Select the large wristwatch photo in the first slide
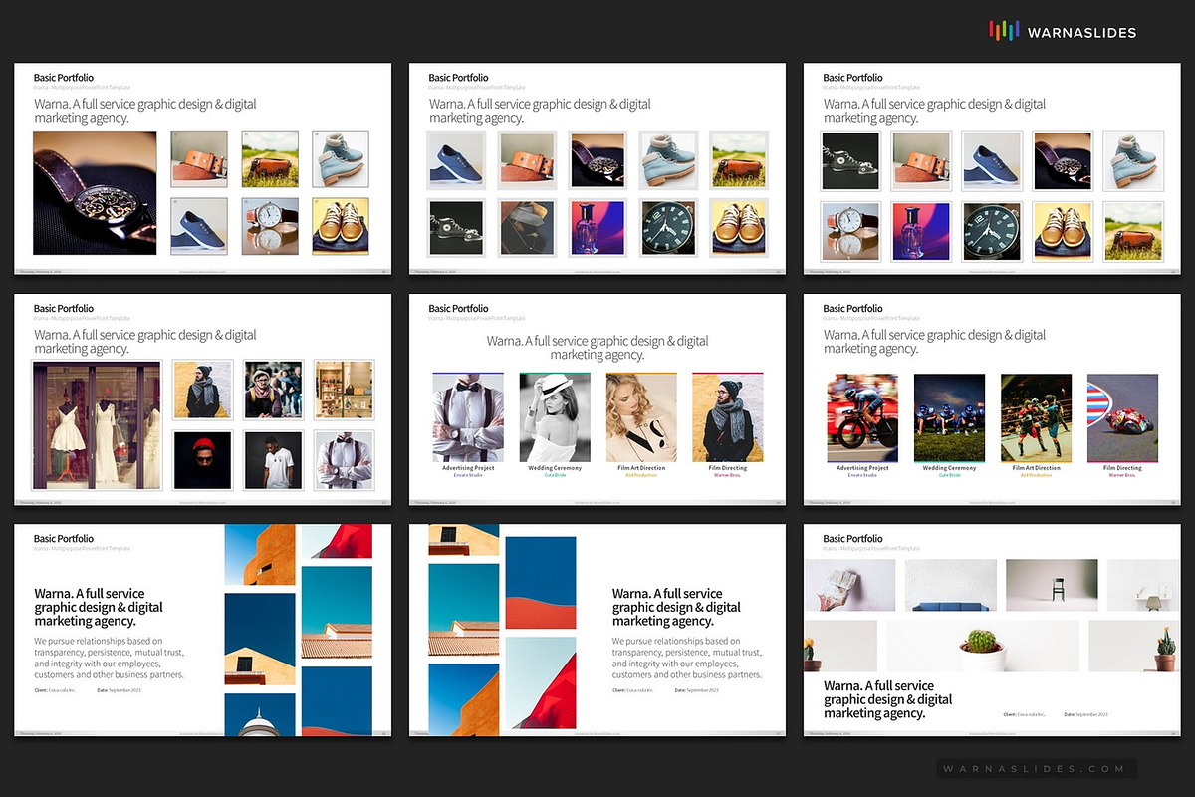1195x797 pixels. [x=95, y=192]
